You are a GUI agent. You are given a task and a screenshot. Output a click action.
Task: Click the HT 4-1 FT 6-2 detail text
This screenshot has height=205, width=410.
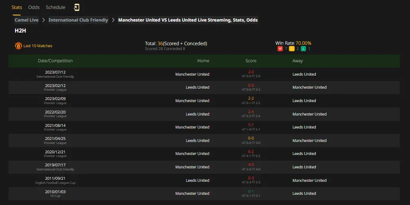[x=251, y=156]
